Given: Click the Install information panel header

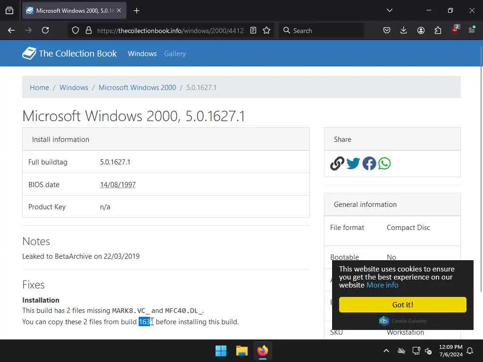Looking at the screenshot, I should pos(166,140).
